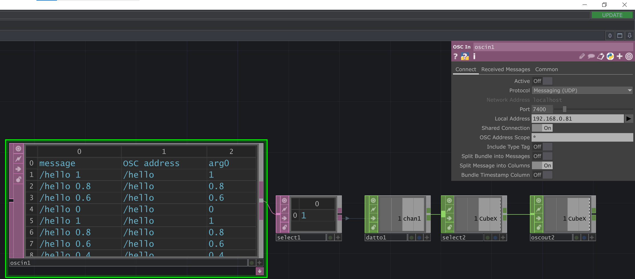Image resolution: width=635 pixels, height=279 pixels.
Task: Click the 'arg0' header cell
Action: click(231, 163)
